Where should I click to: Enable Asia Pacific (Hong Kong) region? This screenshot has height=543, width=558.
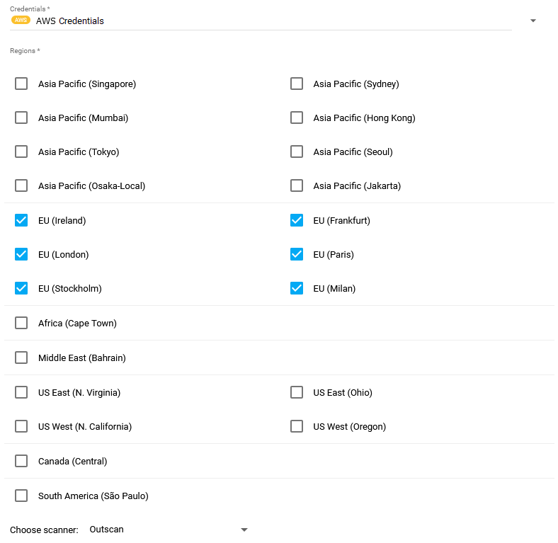(297, 118)
